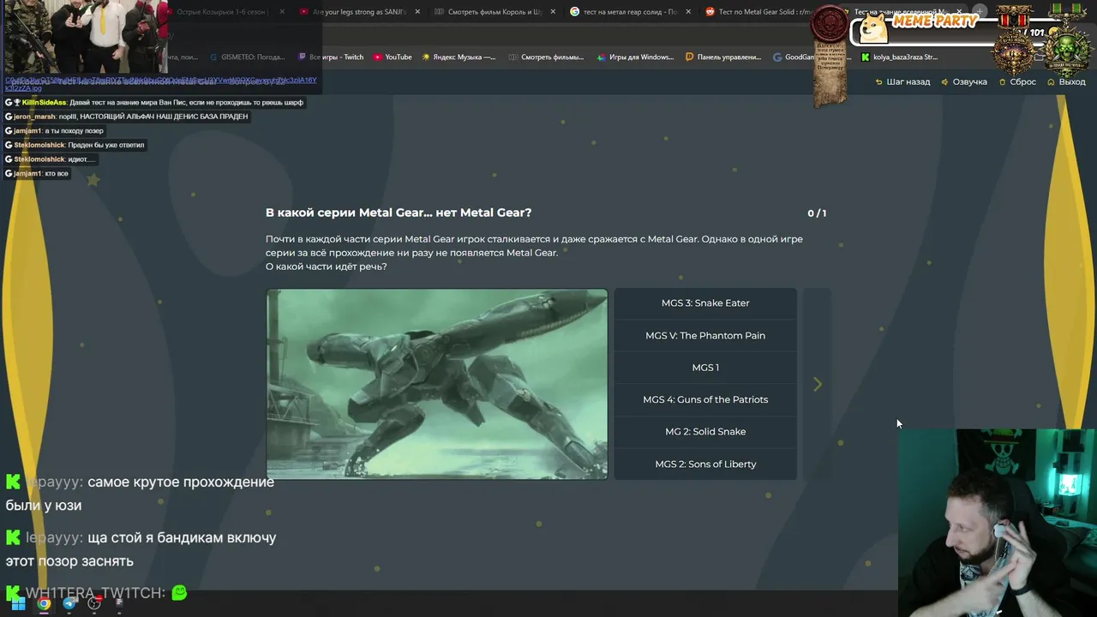The width and height of the screenshot is (1097, 617).
Task: Click Сброс reset link
Action: click(1016, 81)
